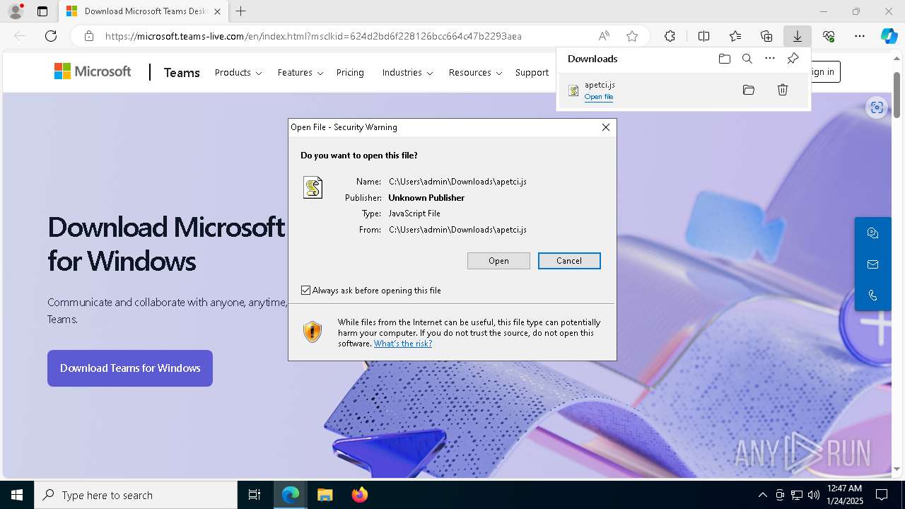Click the taskbar search box
Screen dimensions: 905x509
(136, 495)
